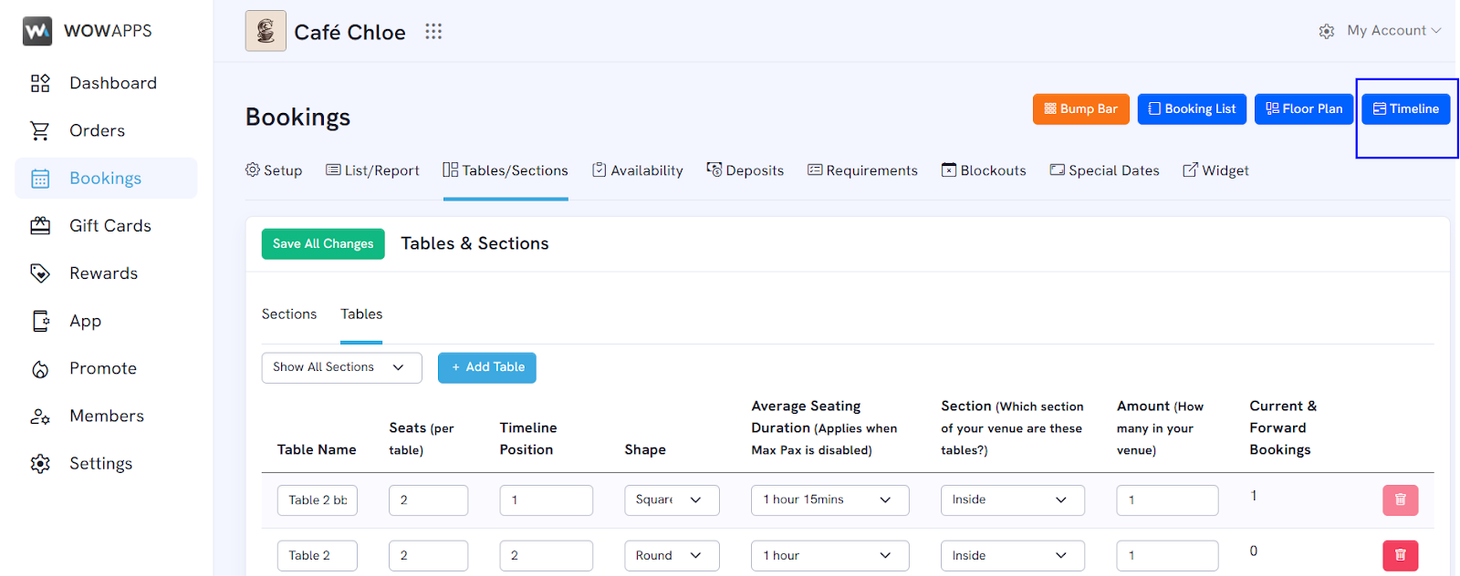1460x576 pixels.
Task: Edit the Table 2 bb name field
Action: pyautogui.click(x=318, y=500)
